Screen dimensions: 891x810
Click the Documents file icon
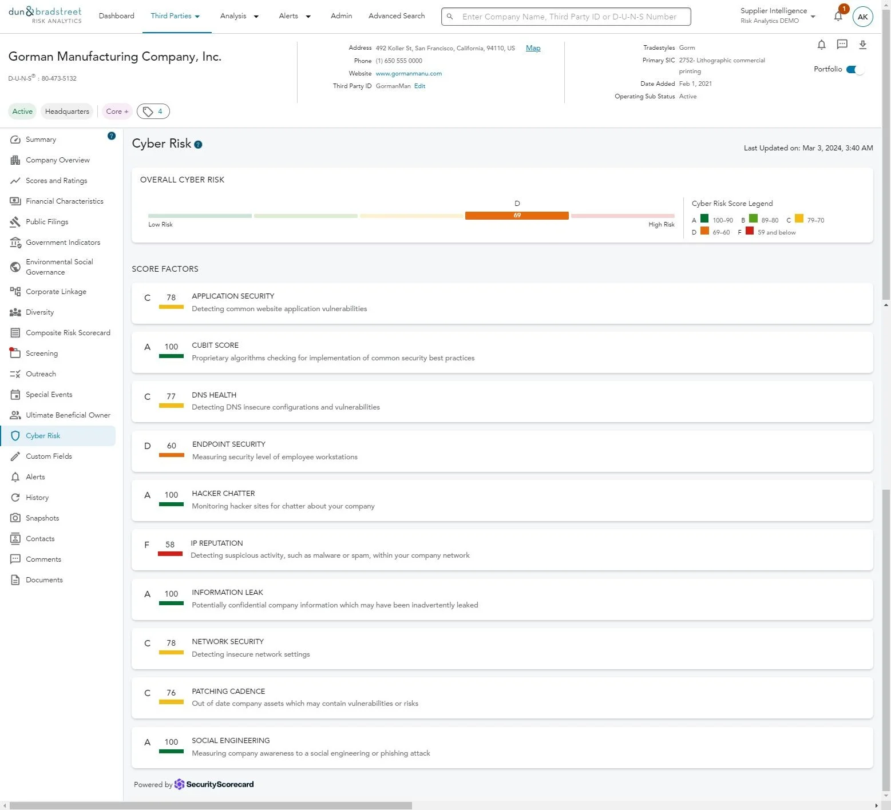[15, 580]
